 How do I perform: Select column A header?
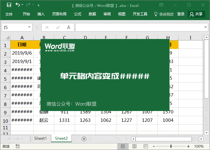coord(22,37)
